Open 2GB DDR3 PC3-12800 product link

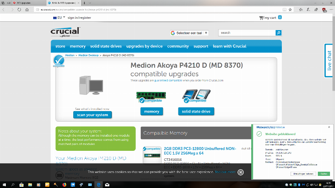pyautogui.click(x=200, y=151)
